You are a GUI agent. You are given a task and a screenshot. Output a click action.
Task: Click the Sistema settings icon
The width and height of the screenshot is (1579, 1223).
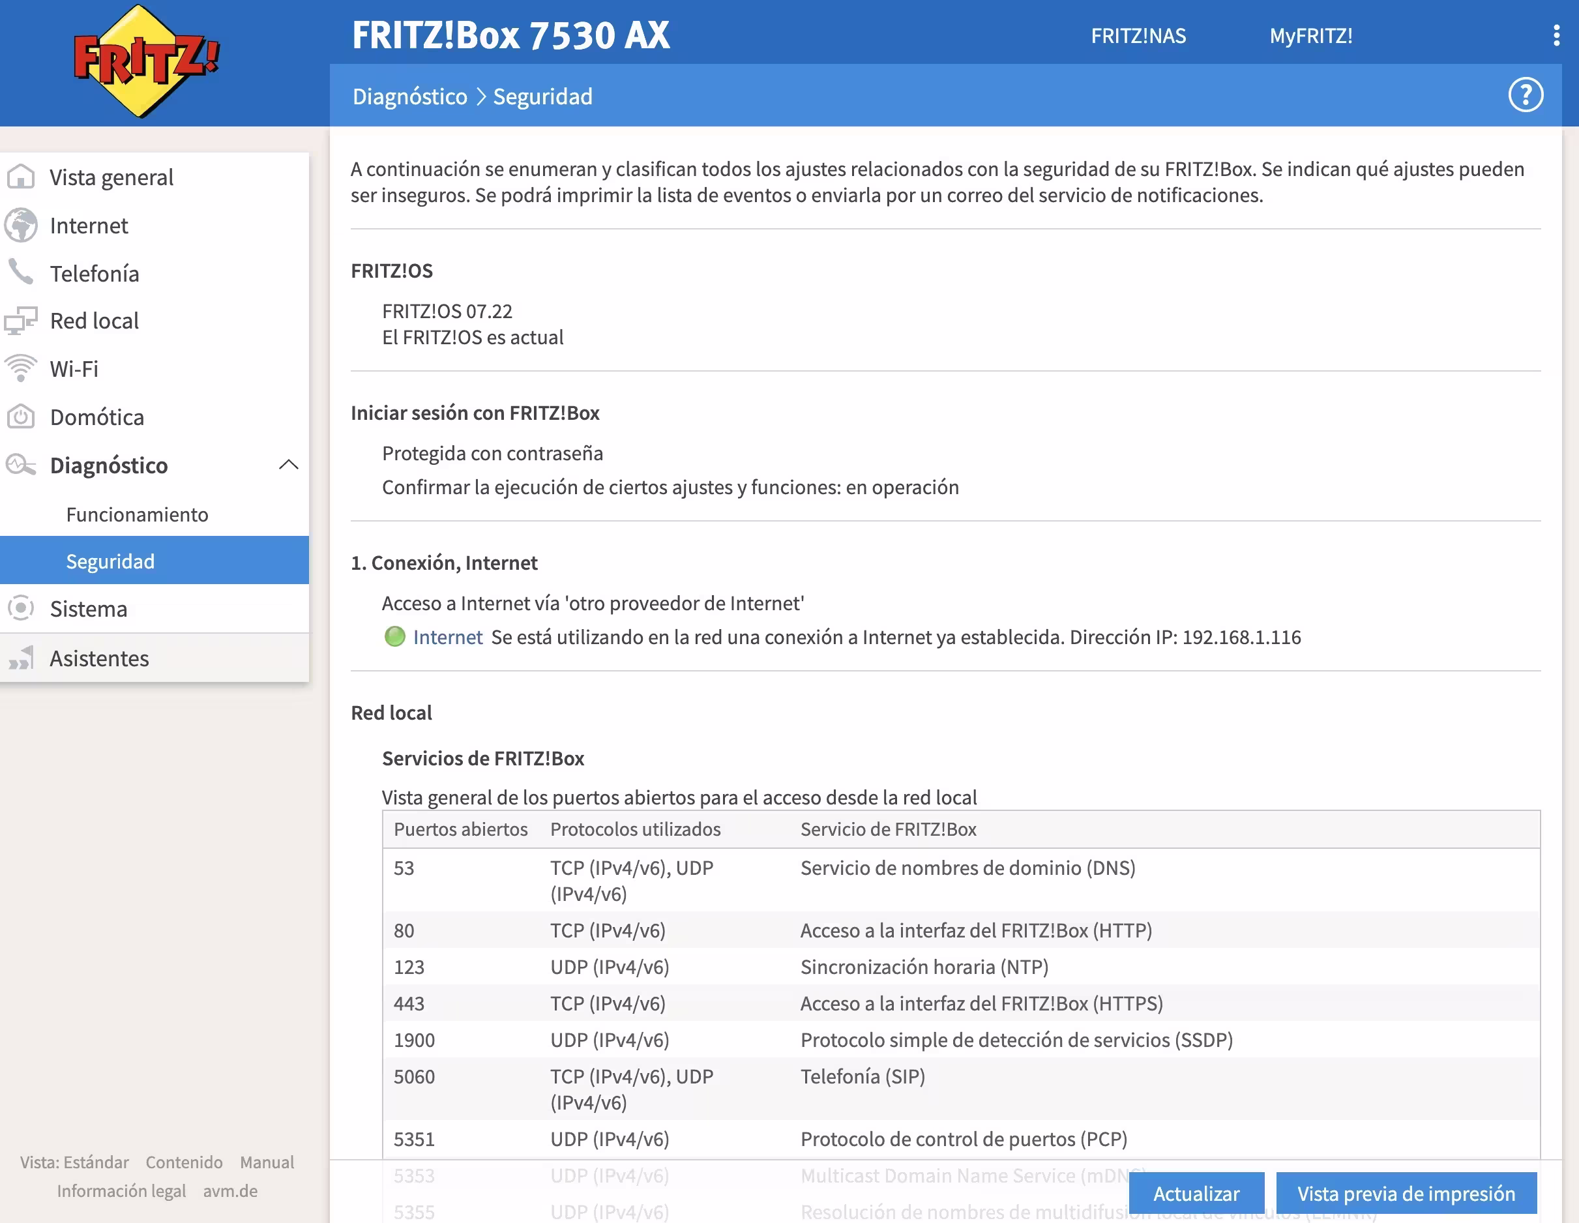click(21, 609)
